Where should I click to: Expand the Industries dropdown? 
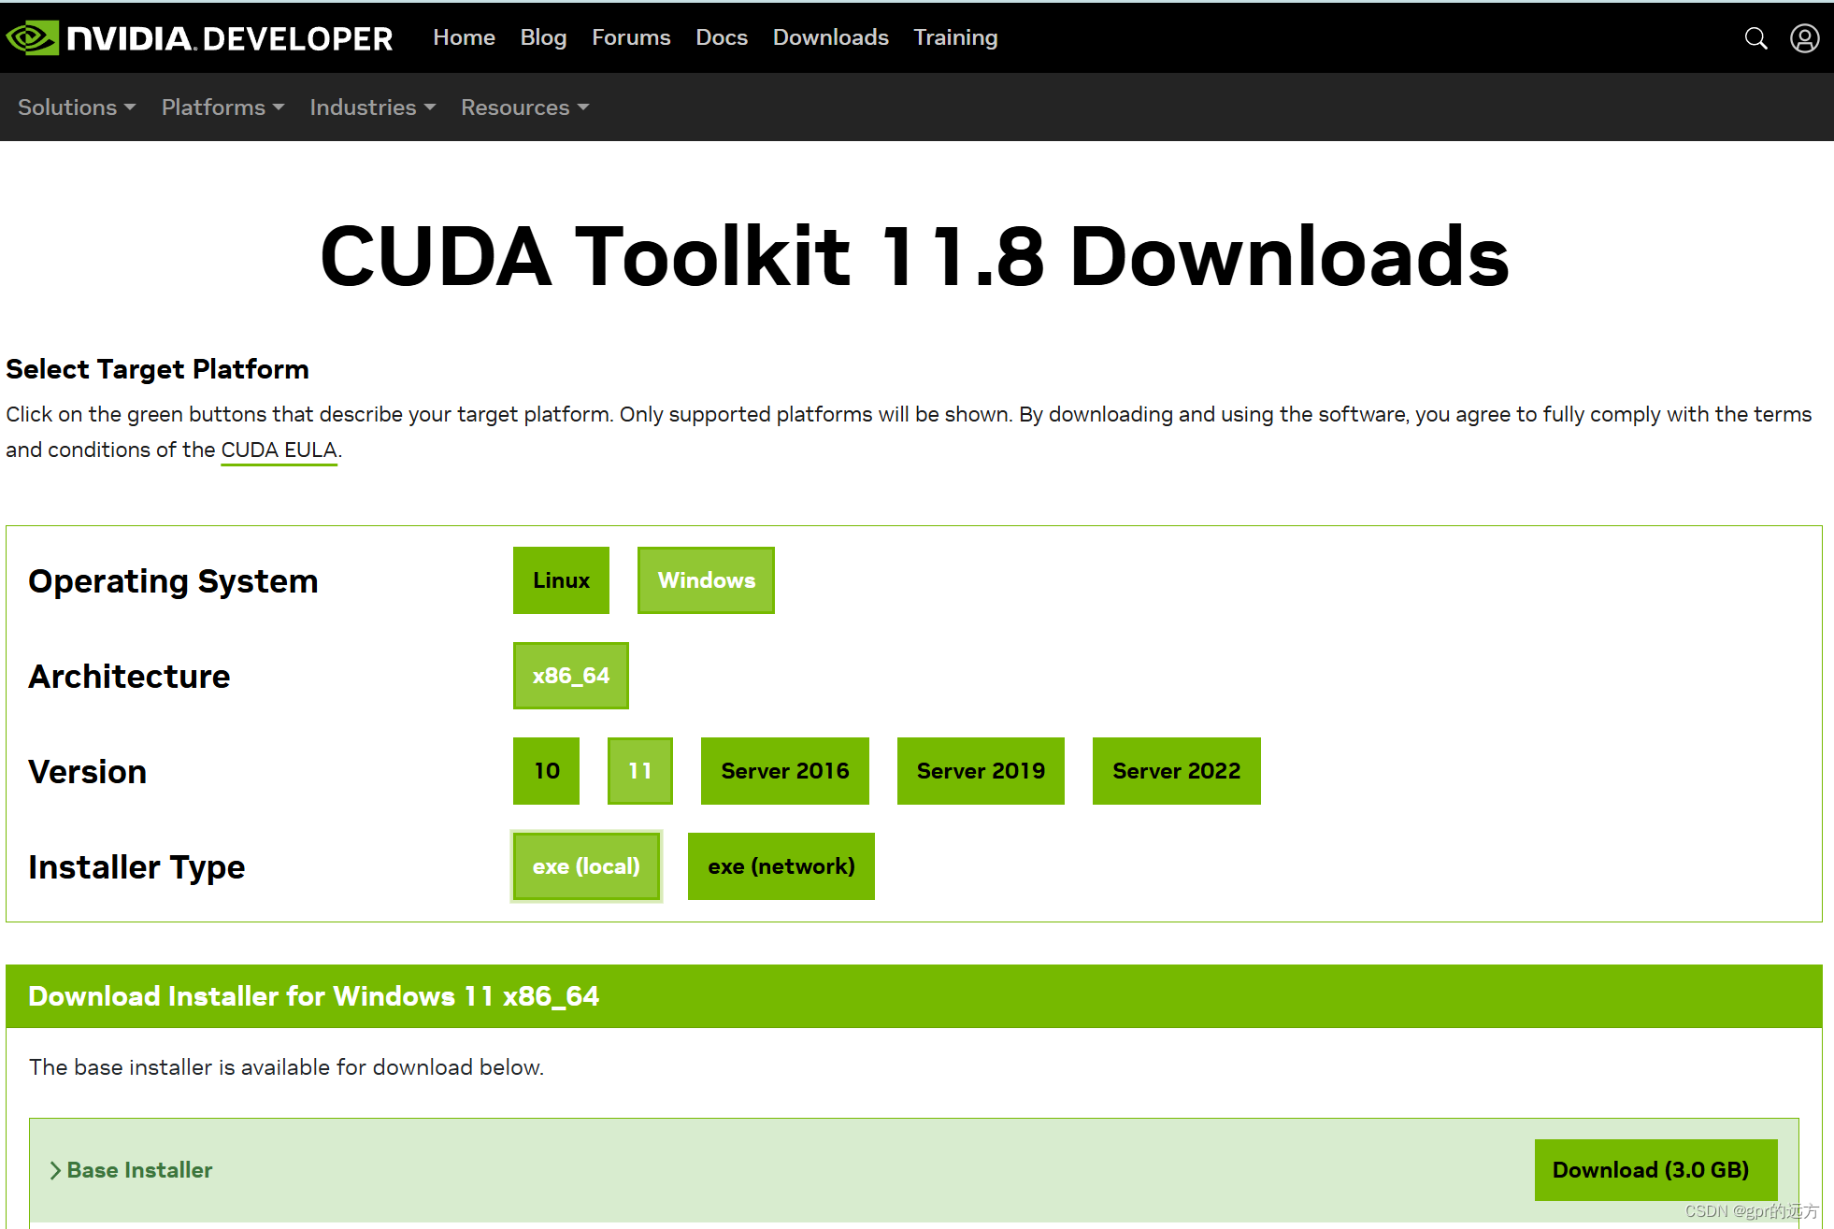coord(372,107)
